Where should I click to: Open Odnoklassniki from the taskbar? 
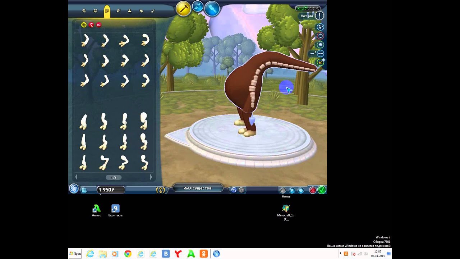[203, 254]
